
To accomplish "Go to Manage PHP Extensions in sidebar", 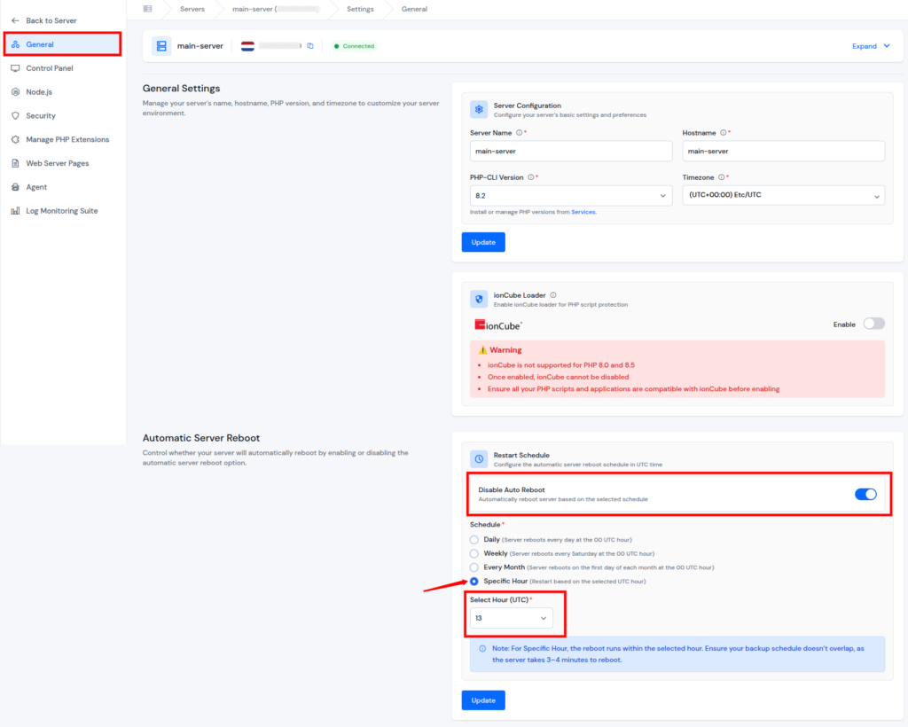I will (x=67, y=140).
